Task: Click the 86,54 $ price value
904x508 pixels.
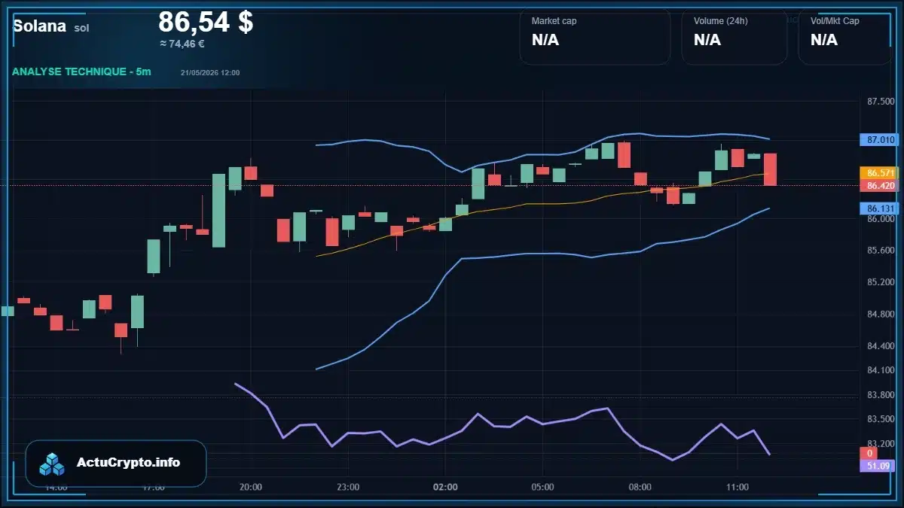Action: pos(206,22)
